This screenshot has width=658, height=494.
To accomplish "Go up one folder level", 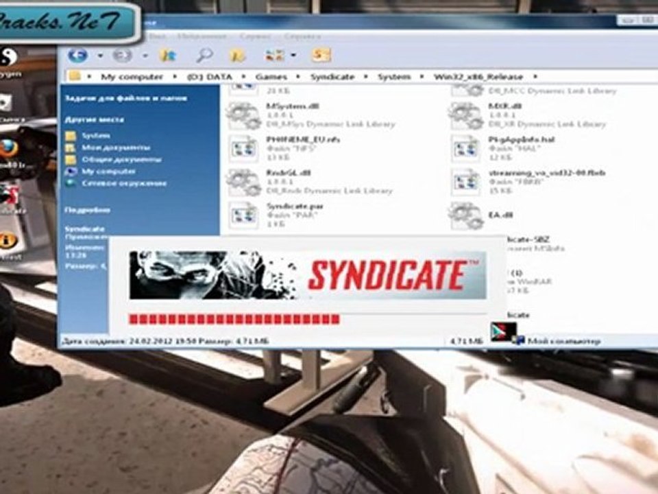I will coord(167,55).
